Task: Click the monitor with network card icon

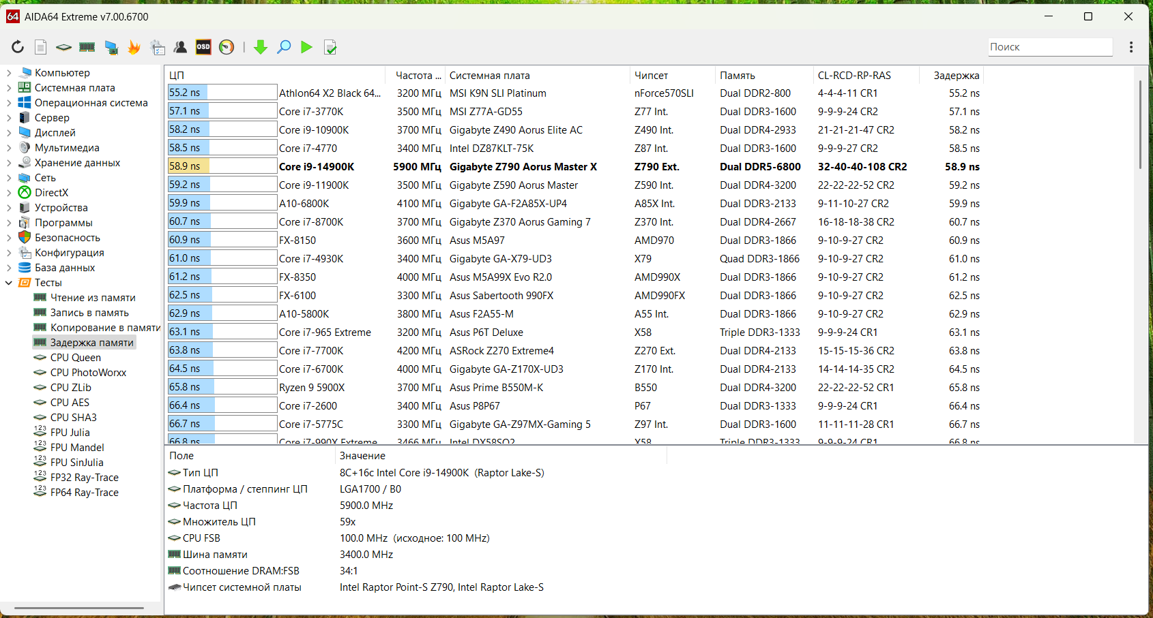Action: point(111,47)
